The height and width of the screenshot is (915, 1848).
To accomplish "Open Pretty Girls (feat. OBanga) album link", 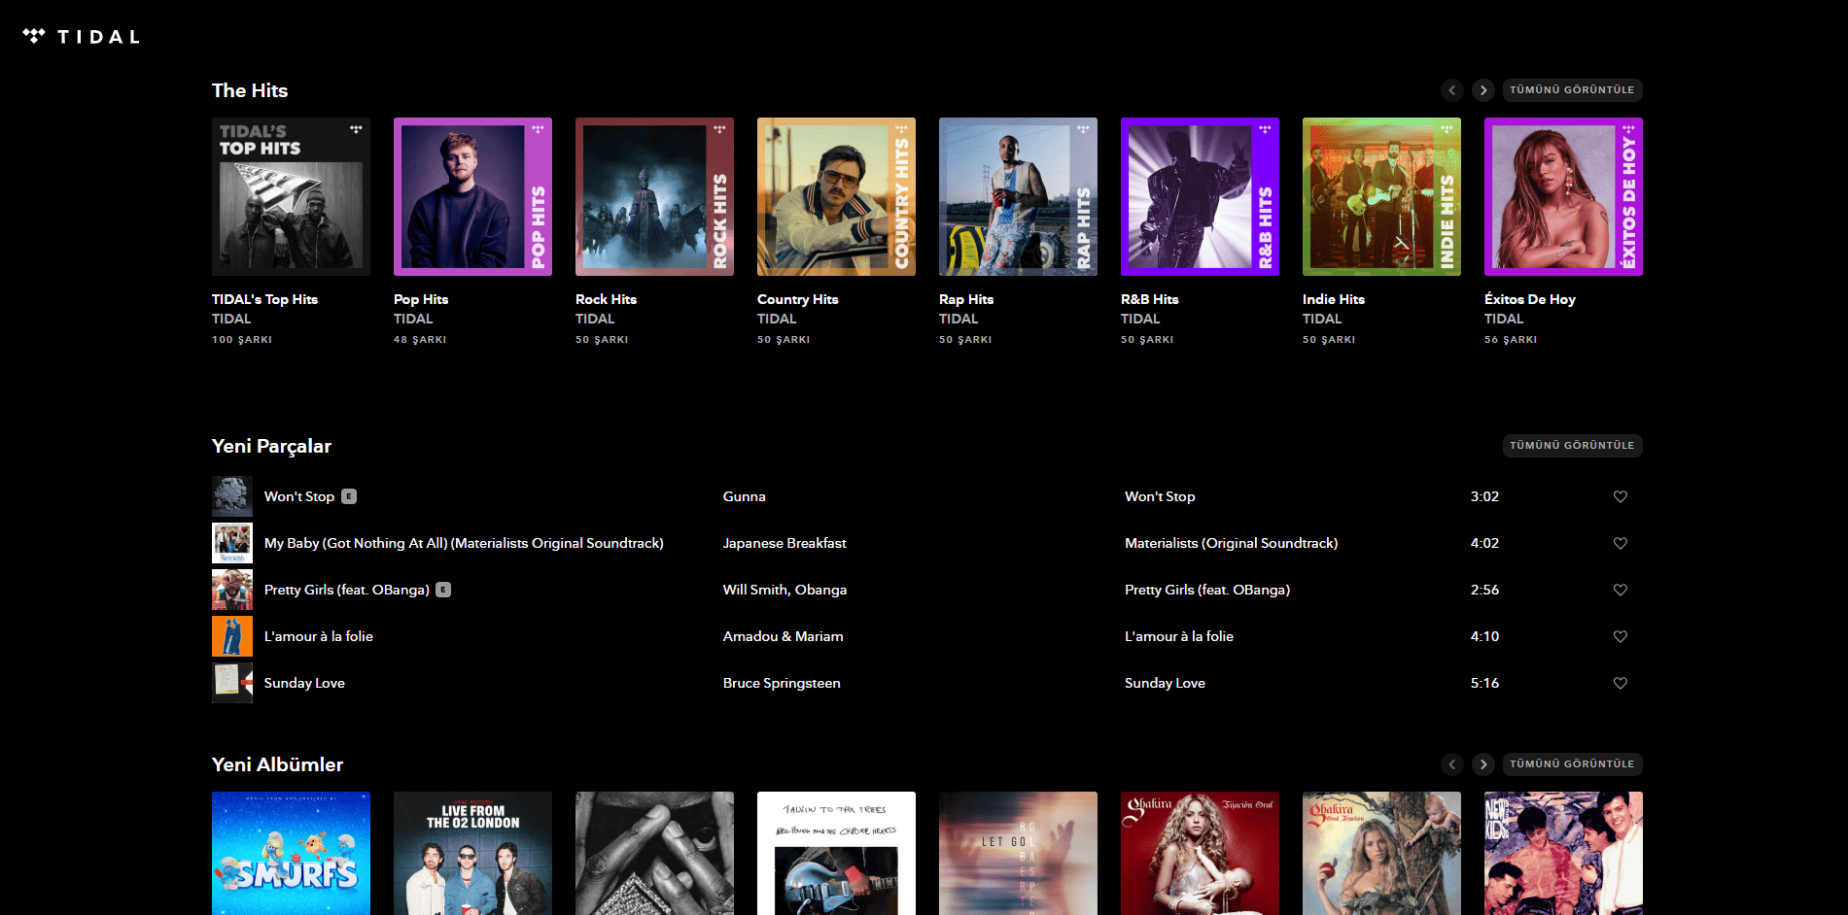I will (1207, 590).
